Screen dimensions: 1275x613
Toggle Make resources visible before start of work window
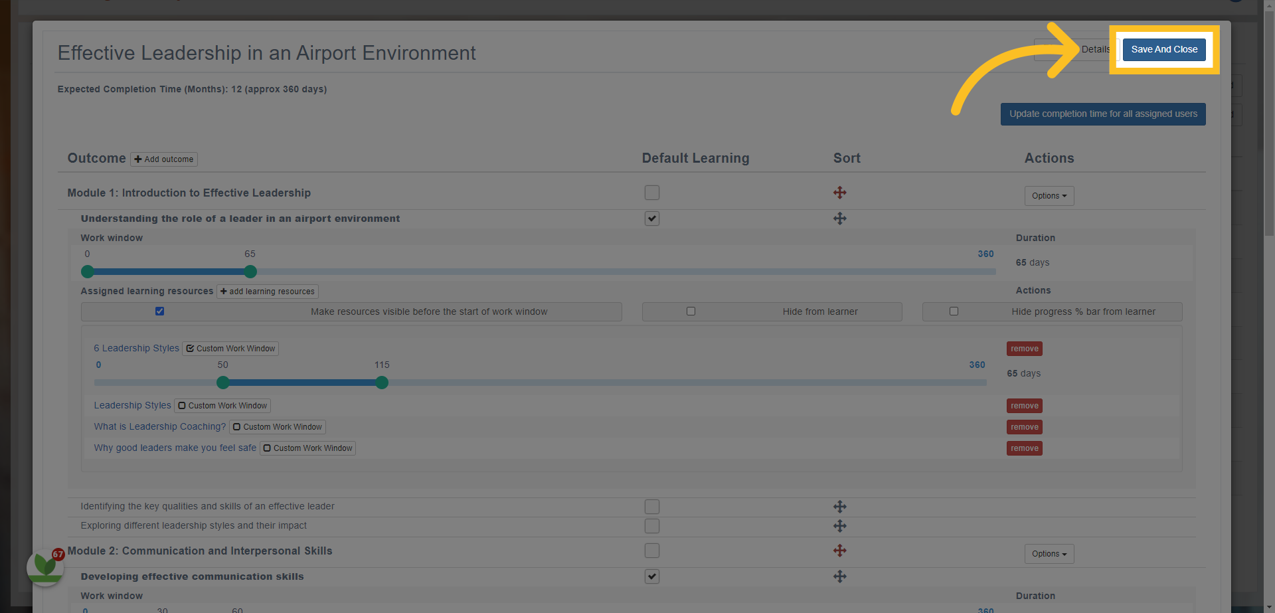(159, 311)
